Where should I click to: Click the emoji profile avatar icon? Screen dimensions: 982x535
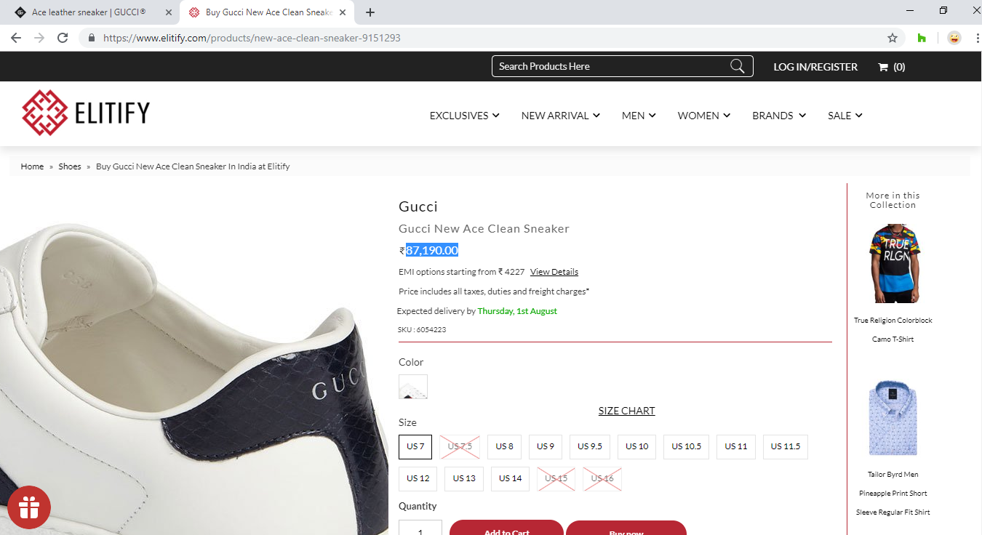pos(954,38)
